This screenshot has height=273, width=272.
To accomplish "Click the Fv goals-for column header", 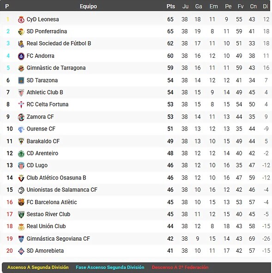I will (x=241, y=6).
